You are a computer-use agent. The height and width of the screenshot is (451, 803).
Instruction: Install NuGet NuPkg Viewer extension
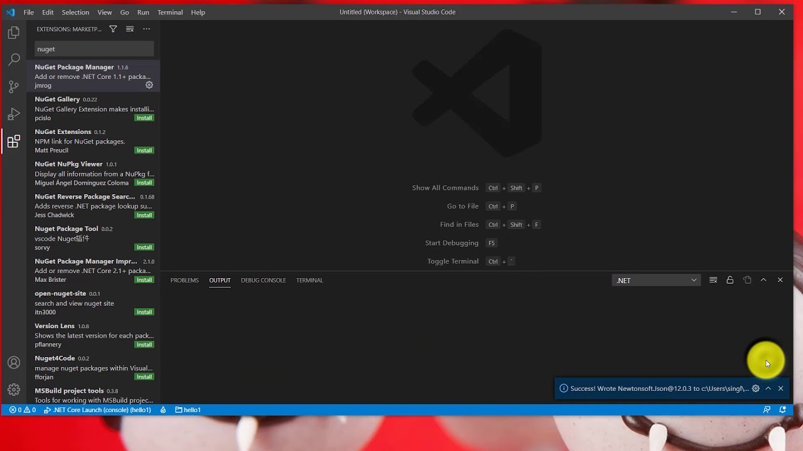[144, 183]
